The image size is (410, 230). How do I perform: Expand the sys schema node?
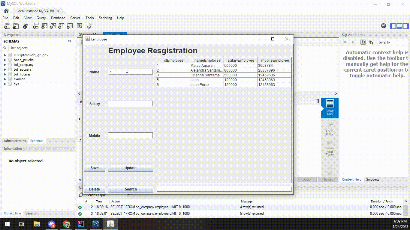[5, 84]
